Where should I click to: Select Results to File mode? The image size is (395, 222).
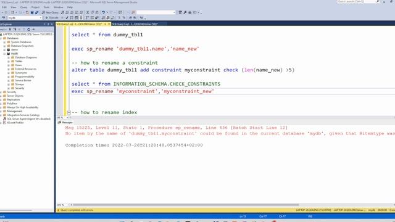113,18
